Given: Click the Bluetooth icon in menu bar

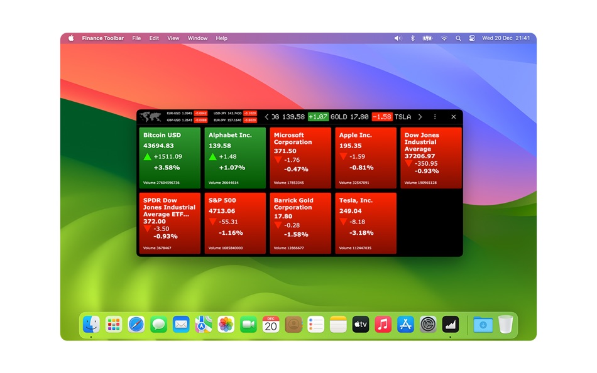Looking at the screenshot, I should click(412, 38).
